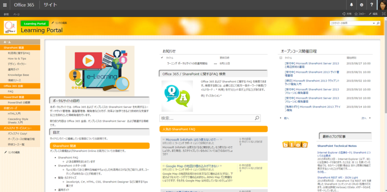Image resolution: width=387 pixels, height=192 pixels.
Task: Open the [締切] course dated 2015/09/02
Action: tap(312, 82)
